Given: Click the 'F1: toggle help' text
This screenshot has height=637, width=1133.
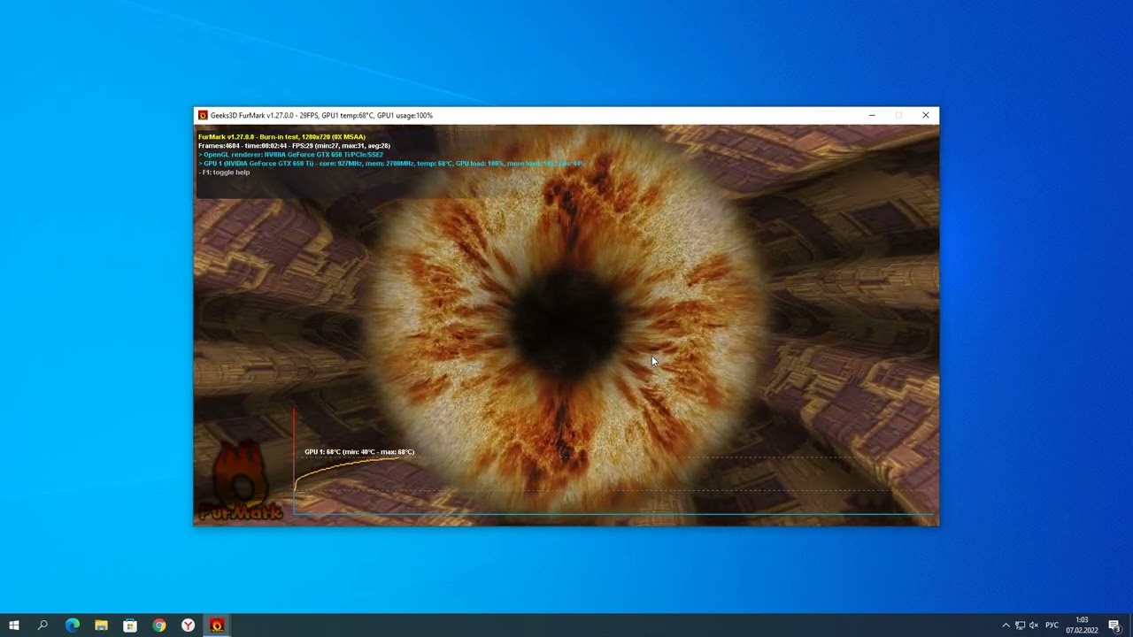Looking at the screenshot, I should (x=225, y=173).
